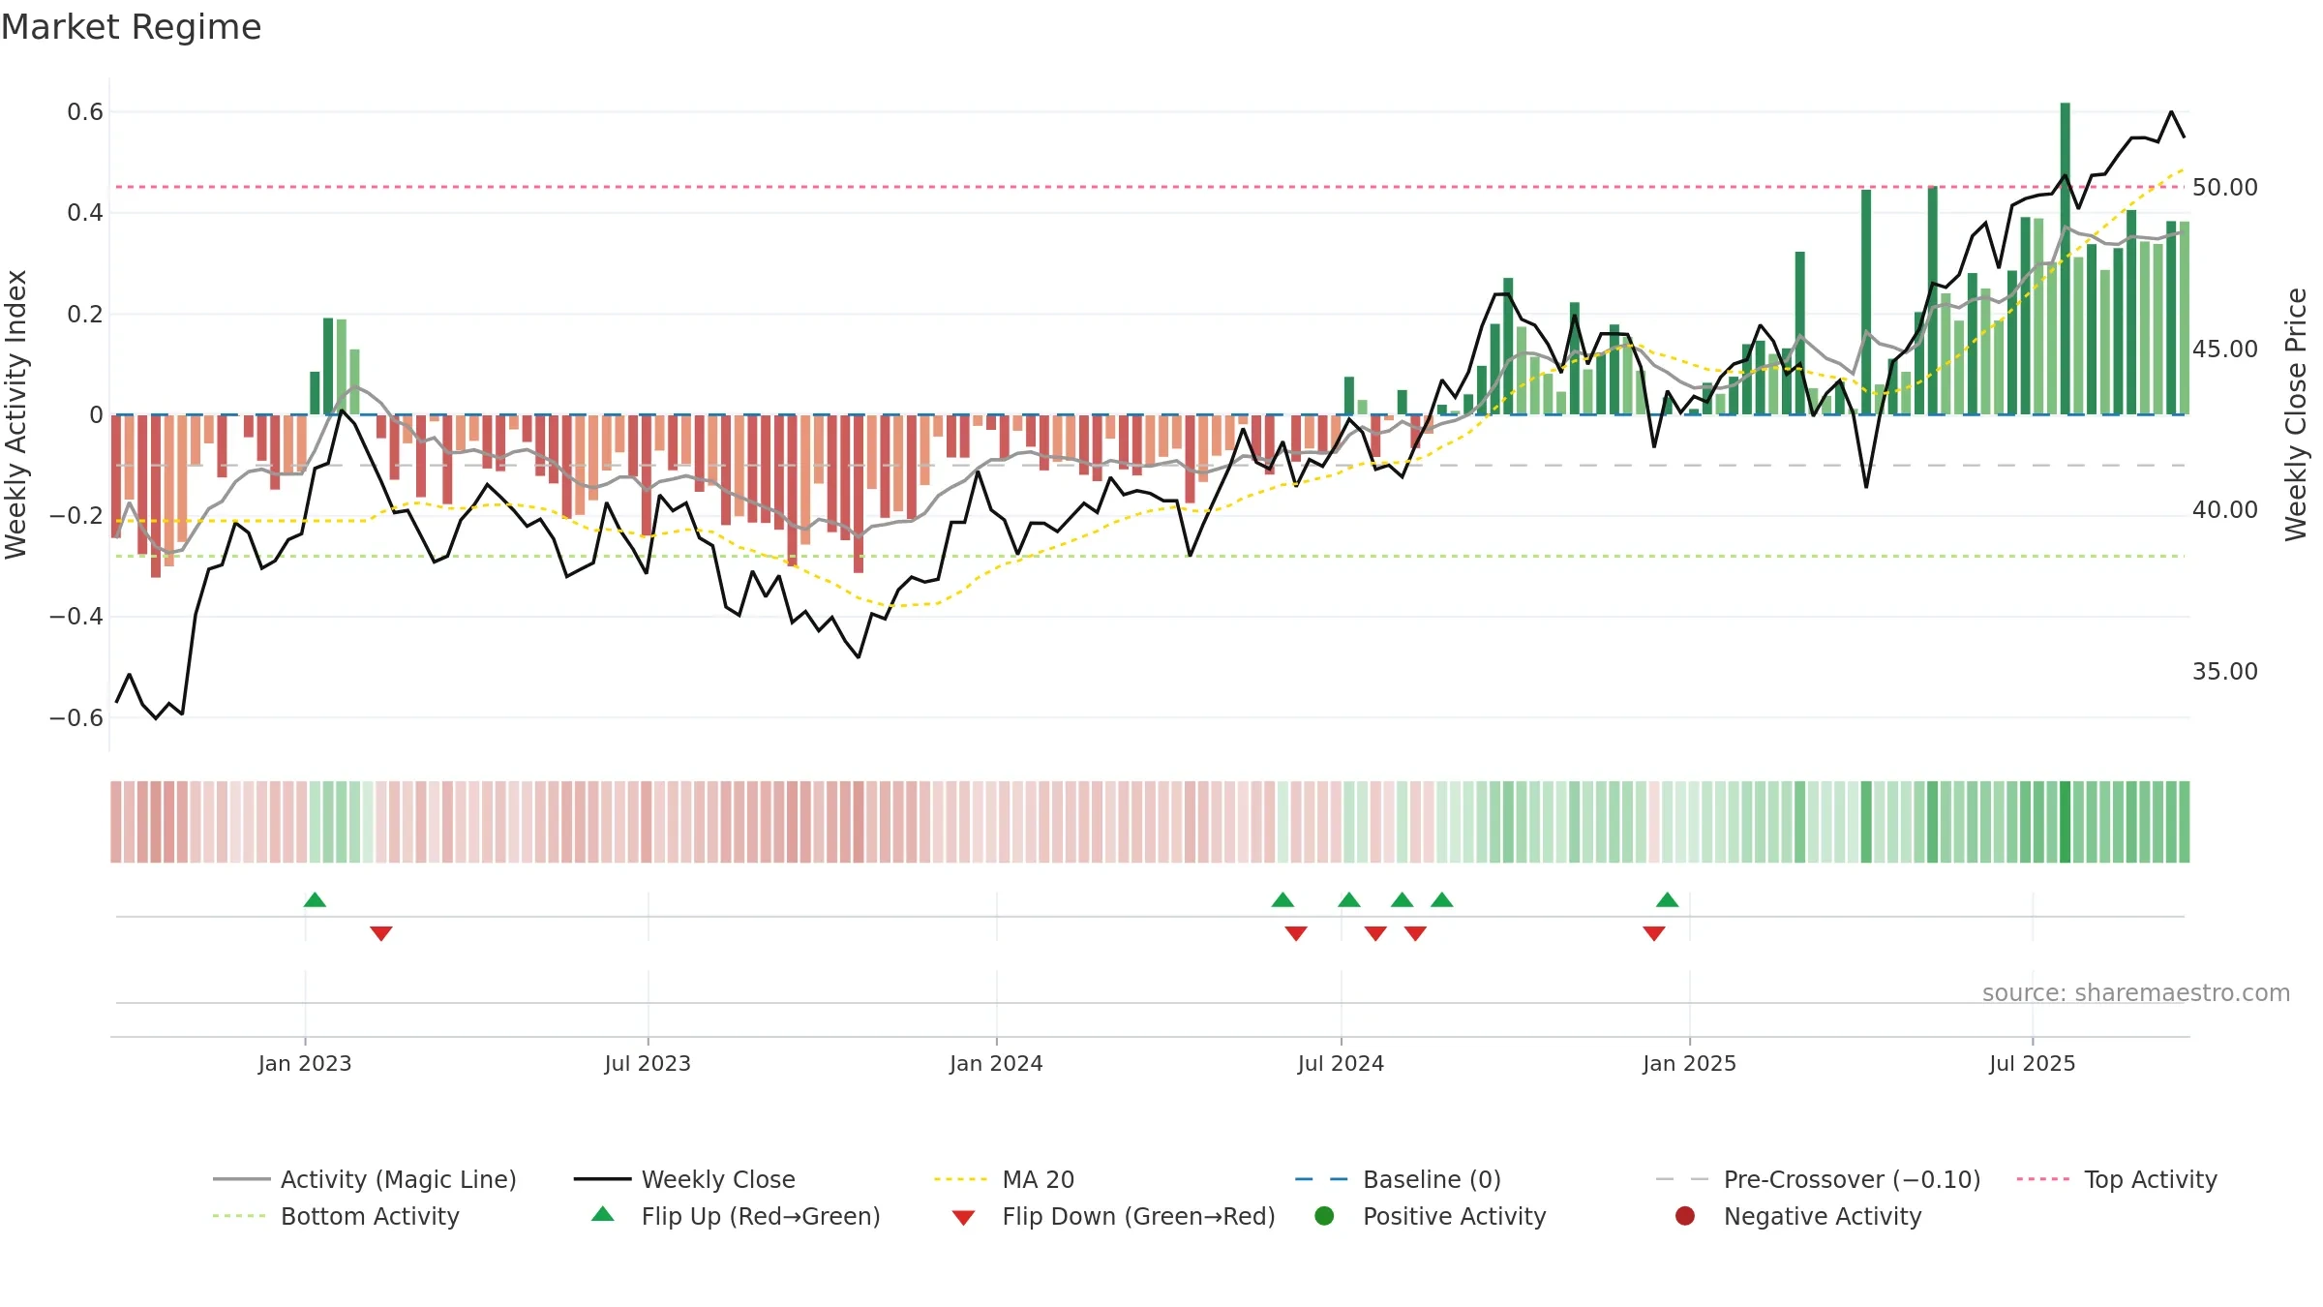
Task: Click the 40.00 price axis label
Action: [2224, 510]
